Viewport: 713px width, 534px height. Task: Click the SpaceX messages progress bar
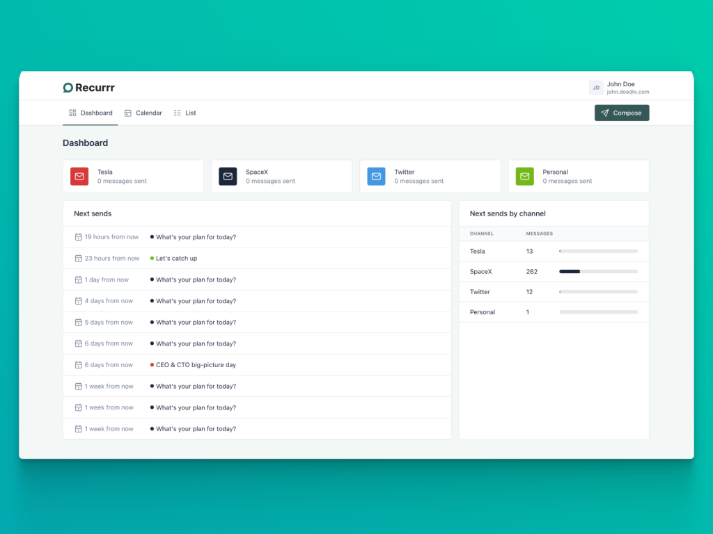(x=598, y=272)
